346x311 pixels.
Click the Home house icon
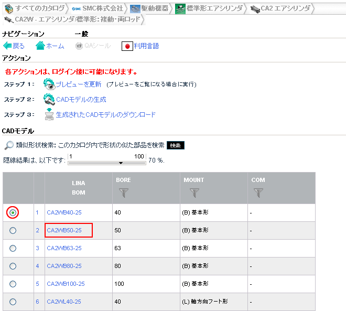40,46
